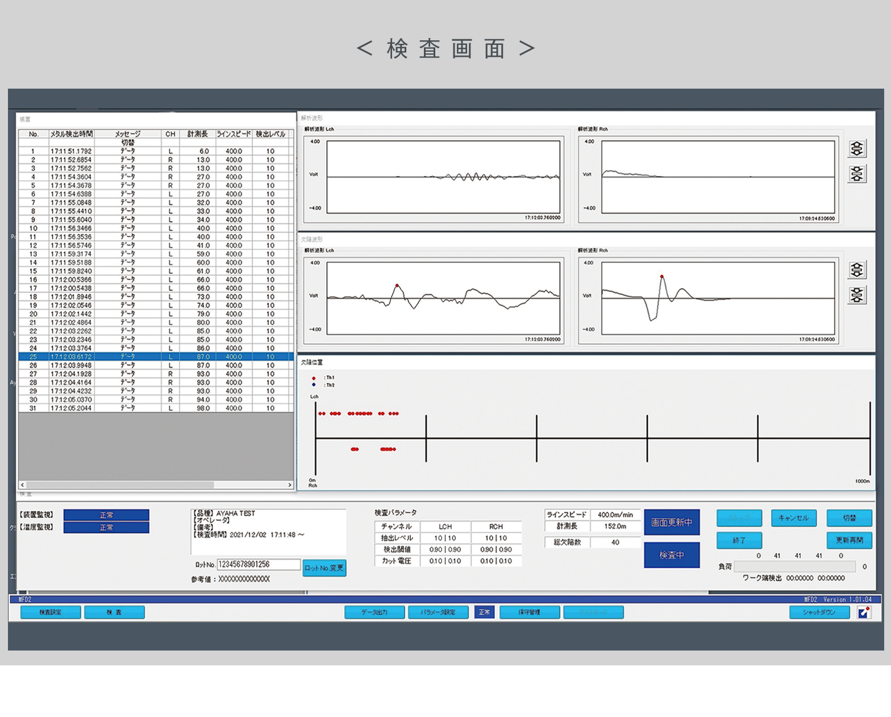Image resolution: width=891 pixels, height=717 pixels.
Task: Click the 更新再開 button
Action: coord(849,540)
